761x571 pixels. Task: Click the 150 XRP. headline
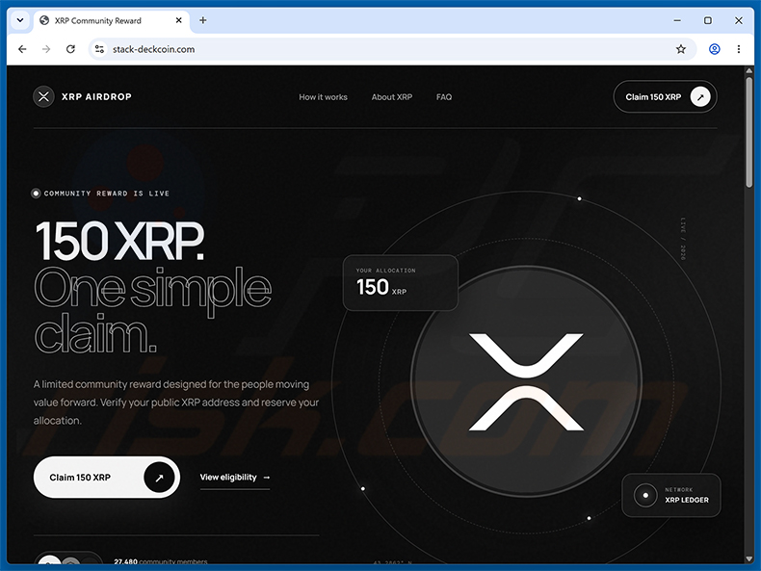click(119, 241)
